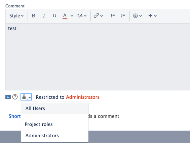
Task: Toggle underline formatting
Action: (54, 16)
